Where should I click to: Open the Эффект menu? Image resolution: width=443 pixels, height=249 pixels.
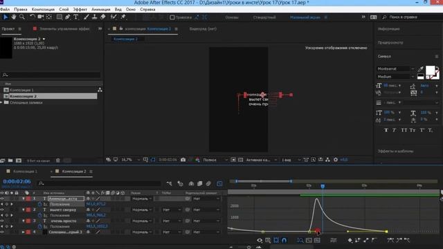(x=80, y=9)
